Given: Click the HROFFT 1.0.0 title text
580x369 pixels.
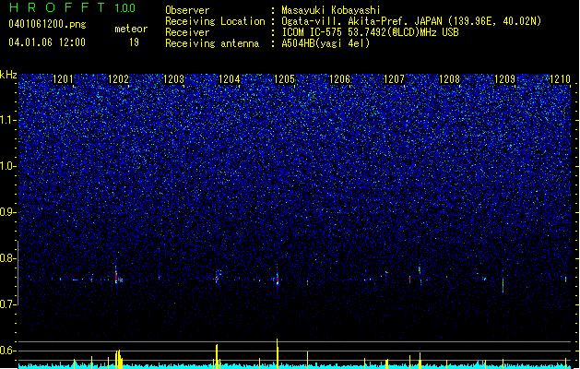Looking at the screenshot, I should click(x=72, y=7).
